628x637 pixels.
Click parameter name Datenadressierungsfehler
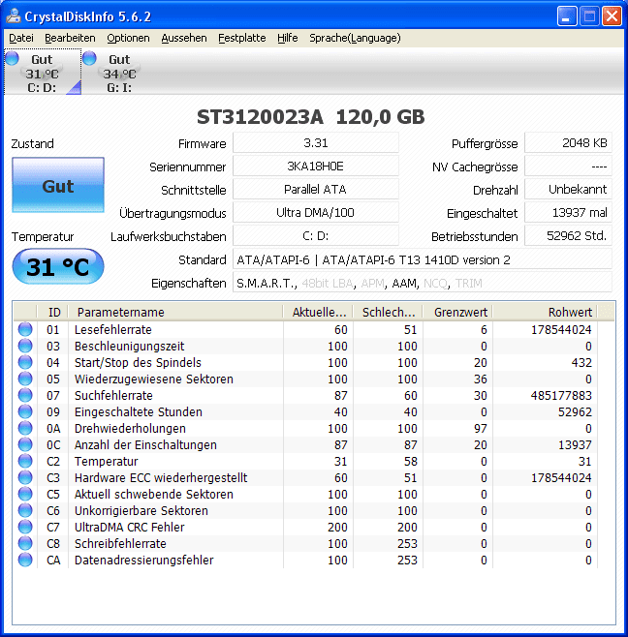[x=144, y=560]
